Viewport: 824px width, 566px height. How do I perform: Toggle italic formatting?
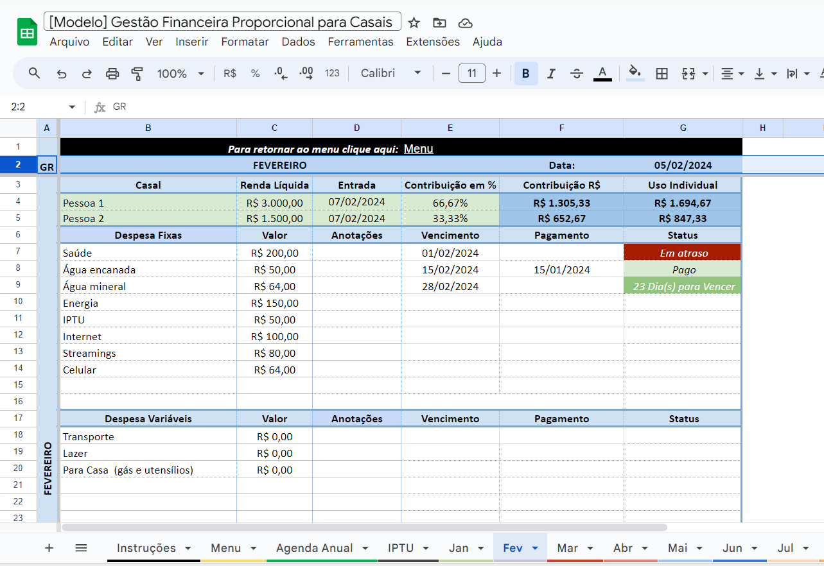pyautogui.click(x=551, y=73)
